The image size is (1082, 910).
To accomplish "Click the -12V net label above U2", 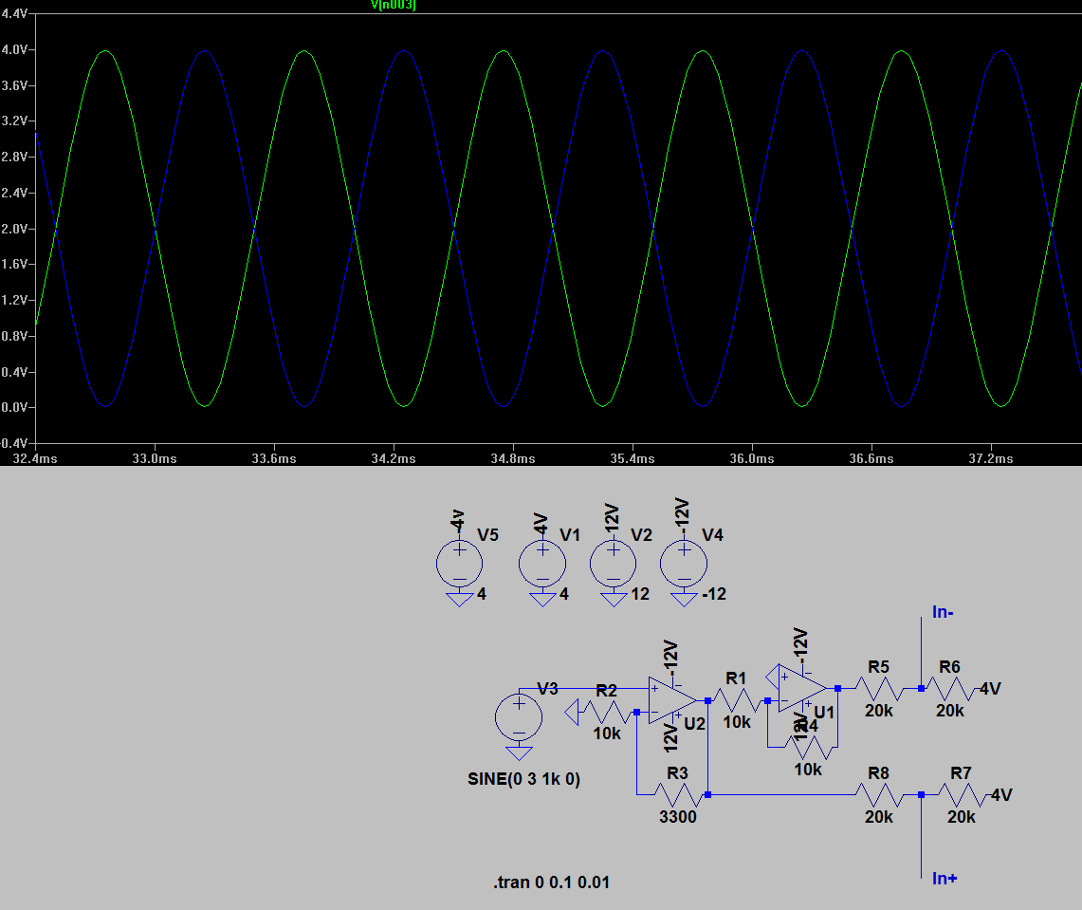I will tap(670, 658).
